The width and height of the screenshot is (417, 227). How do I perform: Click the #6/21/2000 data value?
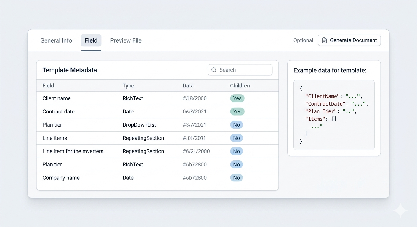tap(196, 151)
